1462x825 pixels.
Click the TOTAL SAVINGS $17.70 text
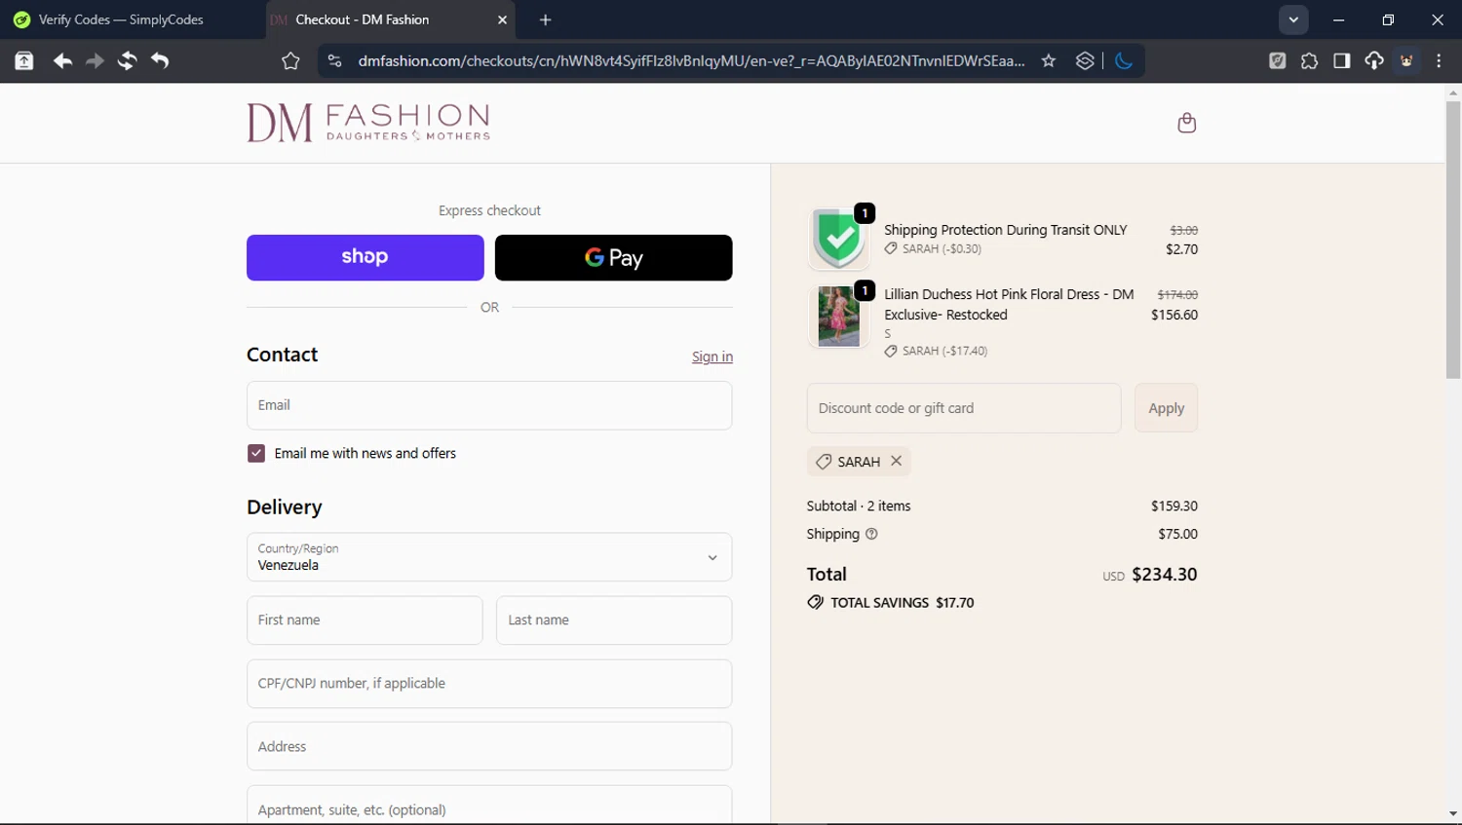click(x=903, y=603)
